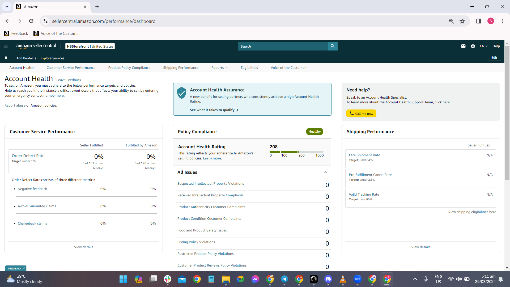Click the browser address bar URL
This screenshot has width=510, height=287.
click(x=104, y=21)
